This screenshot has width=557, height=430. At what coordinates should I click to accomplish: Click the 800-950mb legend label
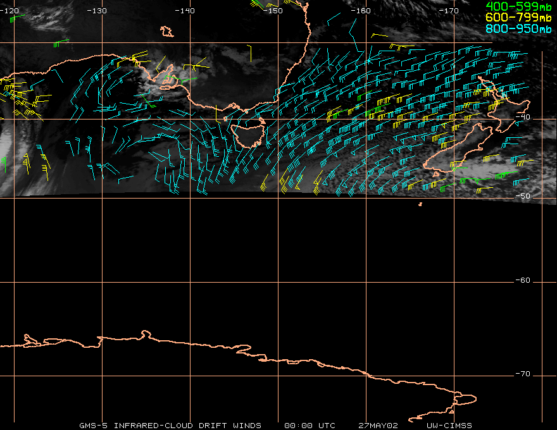pos(518,28)
